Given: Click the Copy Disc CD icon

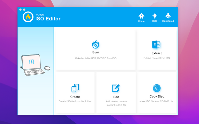Looking at the screenshot, I should coord(157,88).
